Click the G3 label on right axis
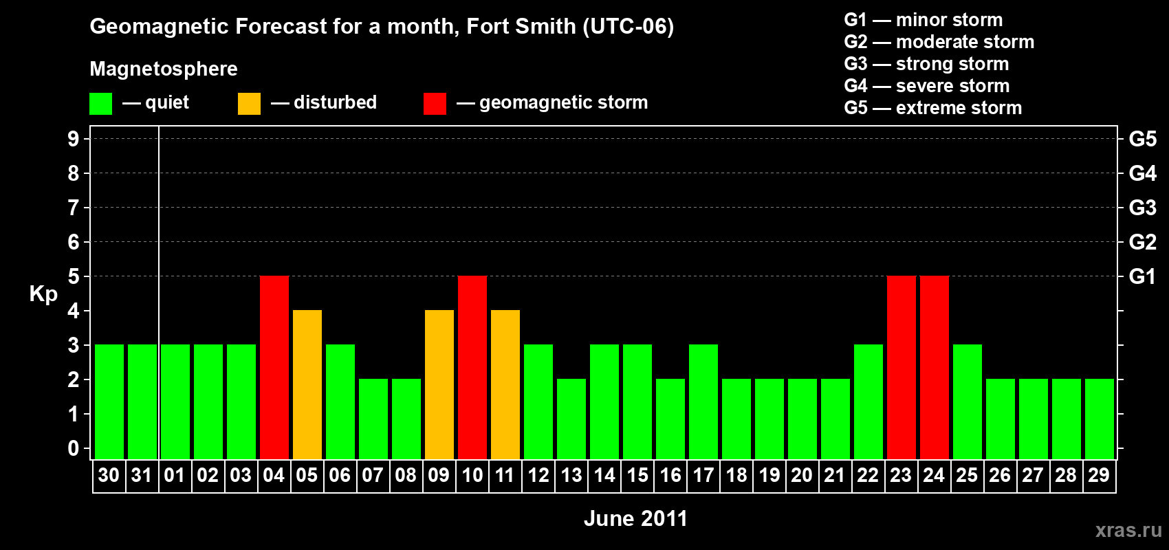Viewport: 1169px width, 550px height. [1142, 208]
